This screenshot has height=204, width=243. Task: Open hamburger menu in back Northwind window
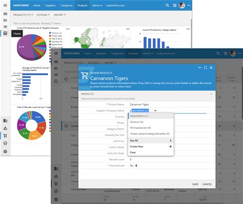click(x=5, y=5)
